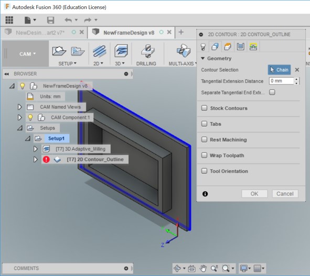
Task: Enable Tool Orientation checkbox
Action: pyautogui.click(x=204, y=171)
